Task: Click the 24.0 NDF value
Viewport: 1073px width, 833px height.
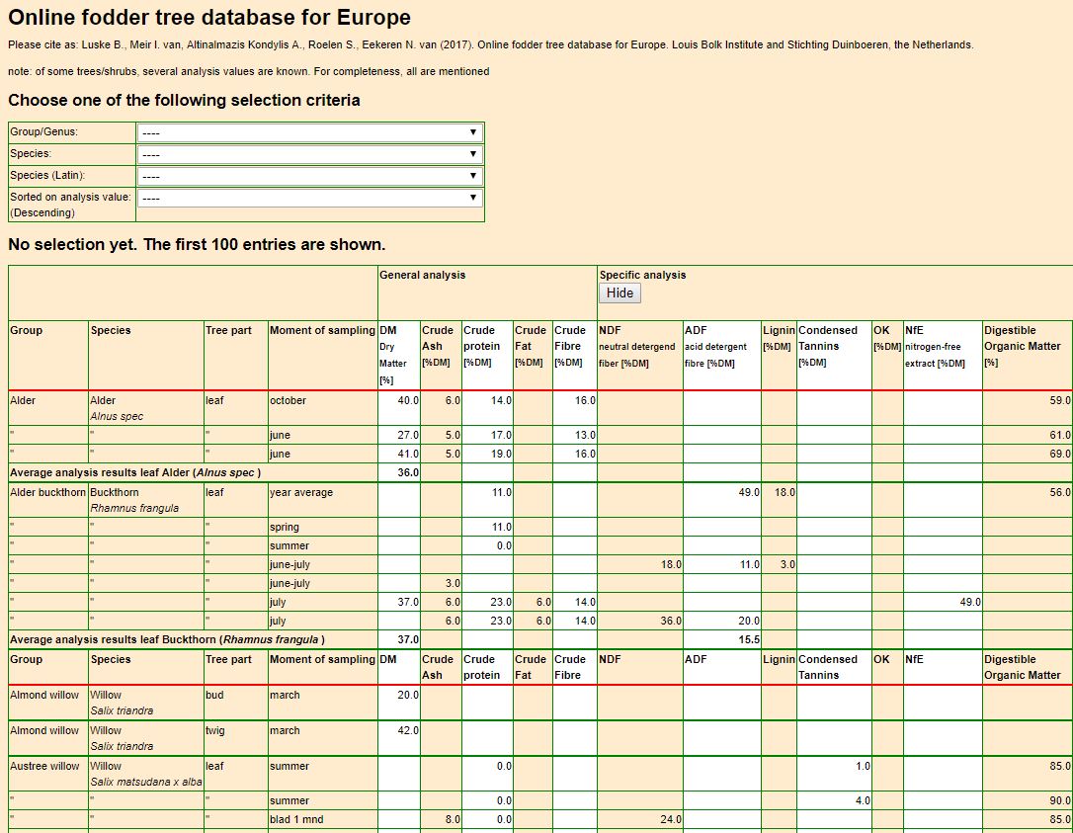Action: (671, 819)
